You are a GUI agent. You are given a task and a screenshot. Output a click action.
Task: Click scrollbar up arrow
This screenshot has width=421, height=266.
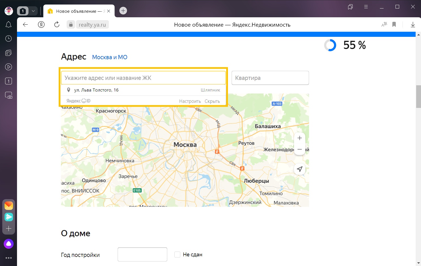tap(418, 35)
